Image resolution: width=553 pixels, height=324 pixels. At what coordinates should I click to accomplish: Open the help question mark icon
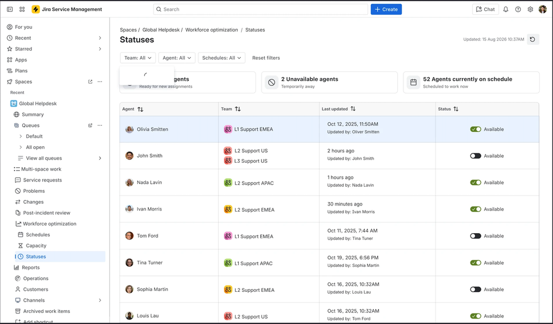(x=518, y=9)
